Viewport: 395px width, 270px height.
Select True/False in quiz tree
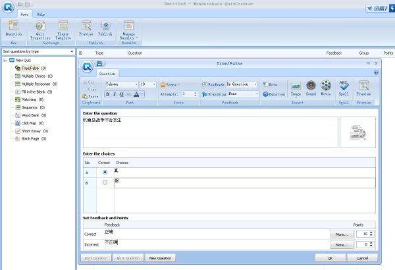(x=30, y=68)
